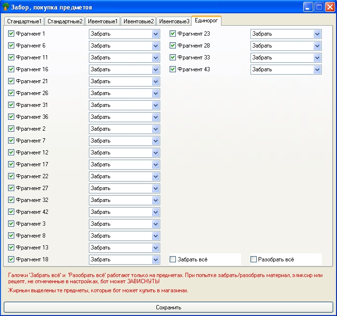
Task: Uncheck the Фрагмент 1 checkbox
Action: [11, 34]
